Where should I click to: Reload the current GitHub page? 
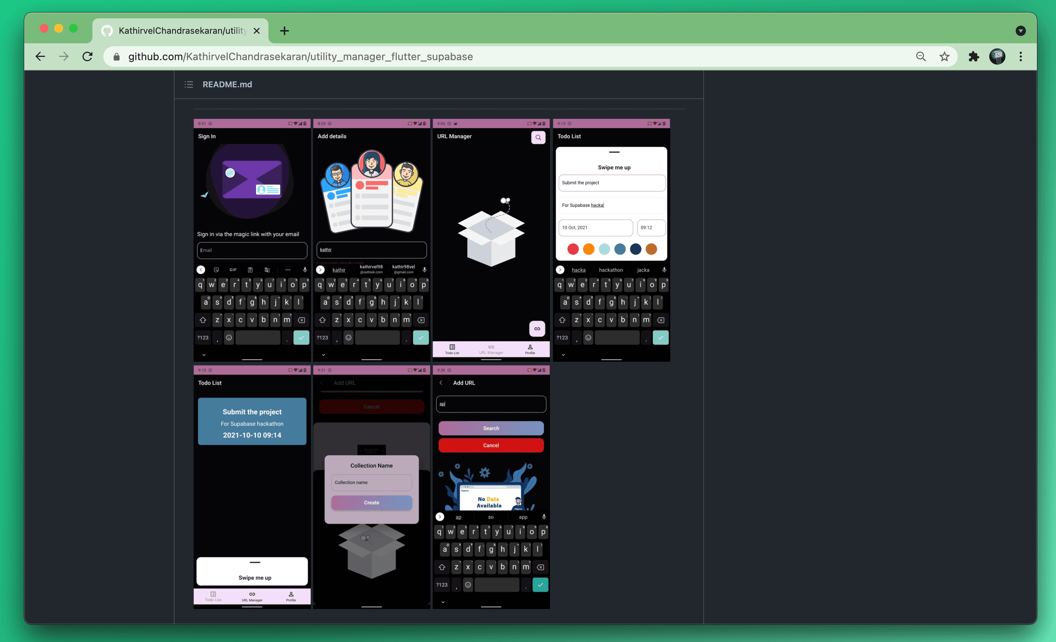coord(87,56)
